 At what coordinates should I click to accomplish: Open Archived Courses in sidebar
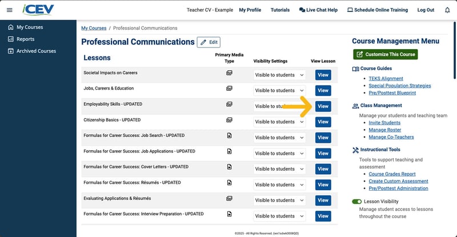pos(32,51)
